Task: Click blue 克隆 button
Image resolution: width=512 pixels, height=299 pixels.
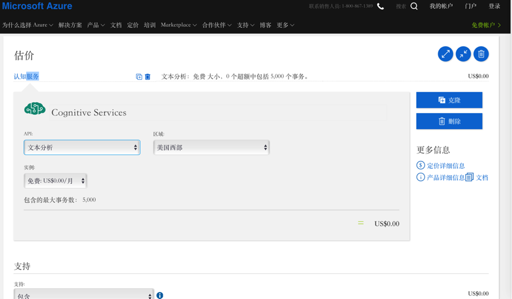Action: pos(449,100)
